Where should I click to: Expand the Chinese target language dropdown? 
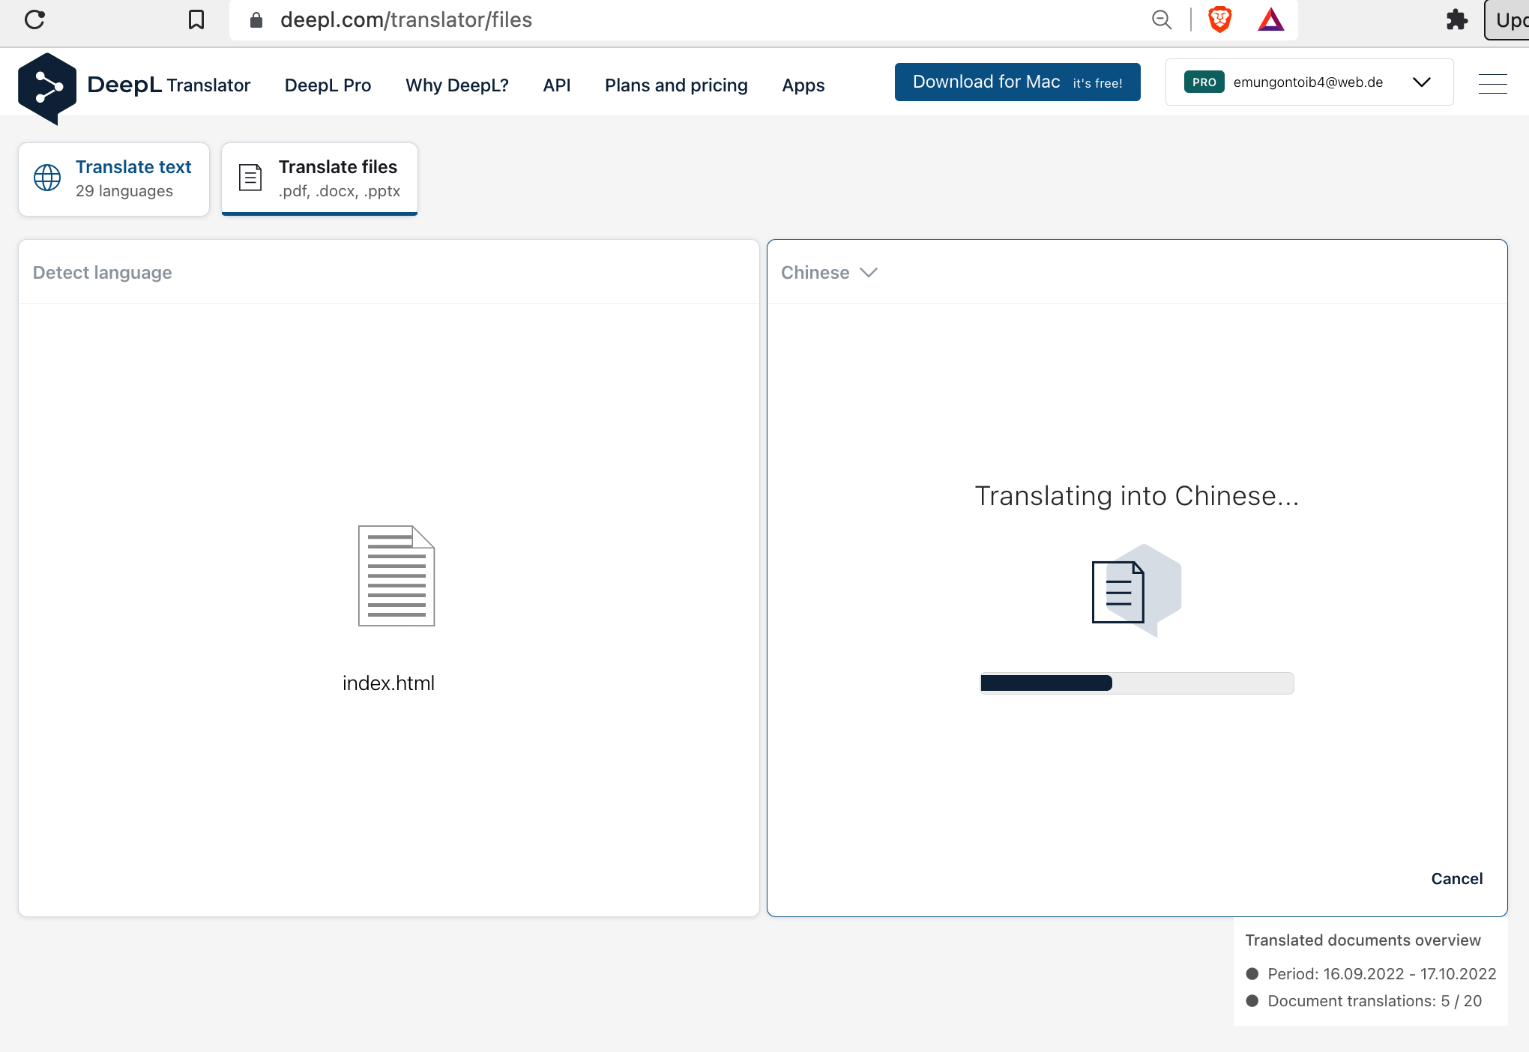pos(829,273)
